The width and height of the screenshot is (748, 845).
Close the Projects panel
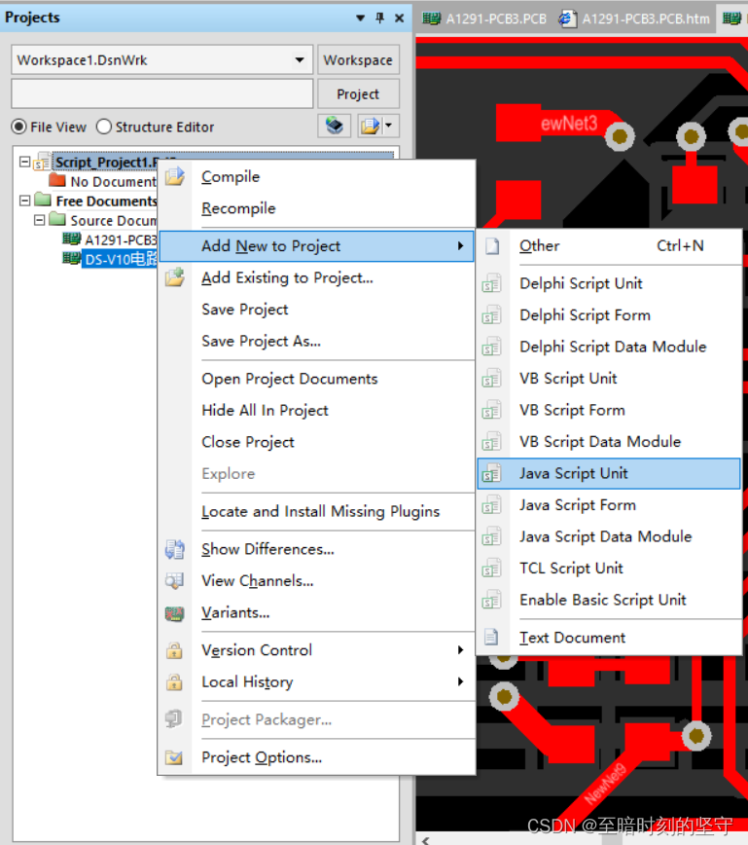[400, 18]
